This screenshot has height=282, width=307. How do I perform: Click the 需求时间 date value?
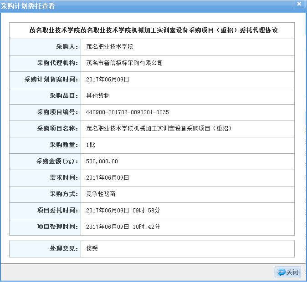pos(108,177)
